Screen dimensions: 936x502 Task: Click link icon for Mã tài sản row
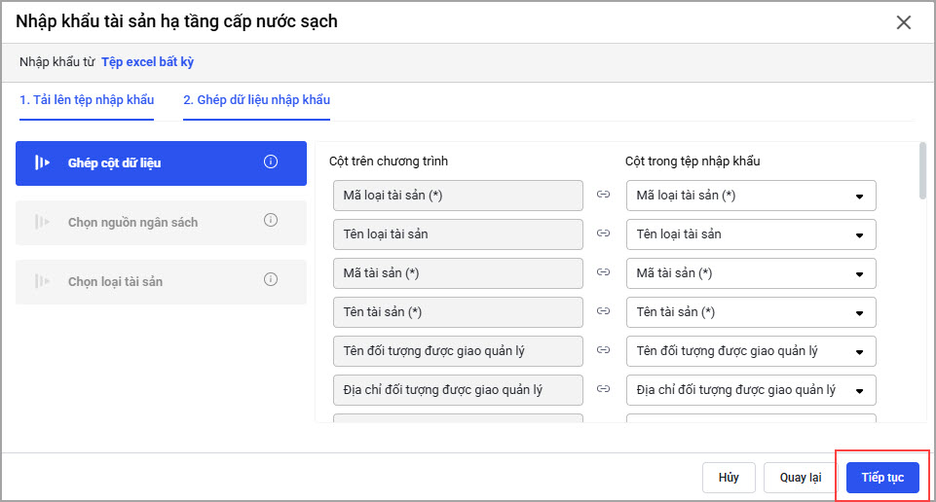point(604,273)
